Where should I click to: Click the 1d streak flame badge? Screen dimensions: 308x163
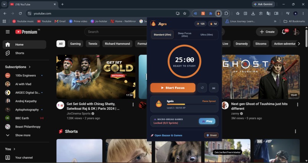213,24
